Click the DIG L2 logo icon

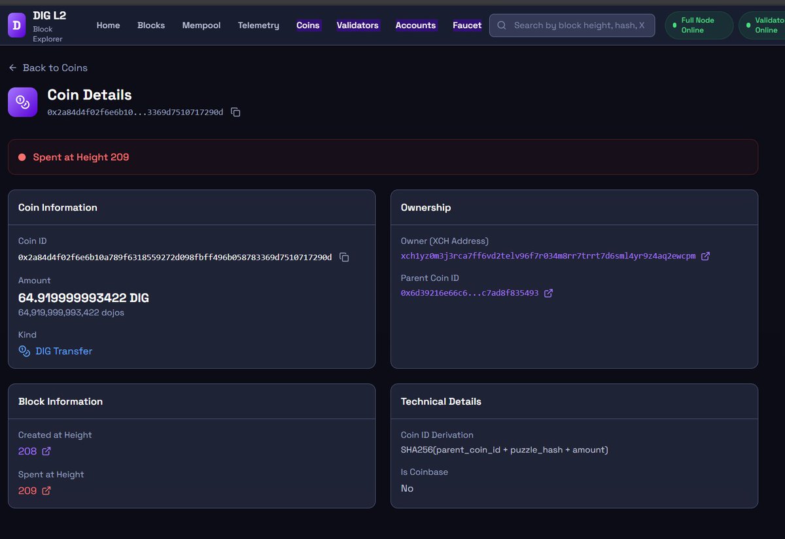click(17, 25)
